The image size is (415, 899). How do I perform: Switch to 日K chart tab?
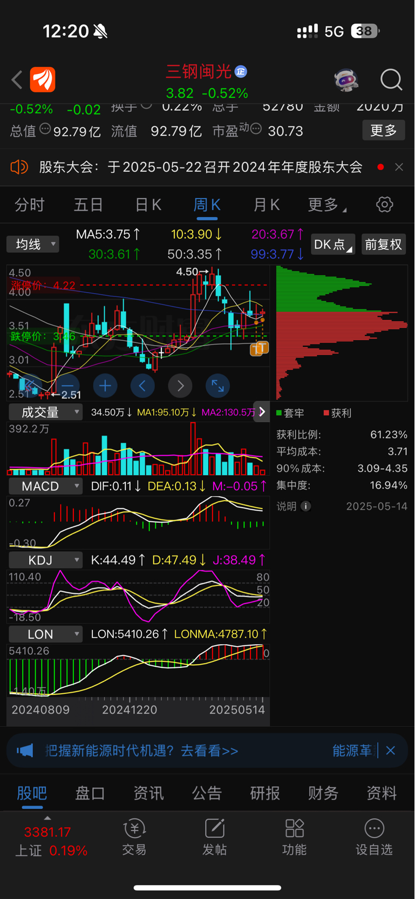[148, 205]
